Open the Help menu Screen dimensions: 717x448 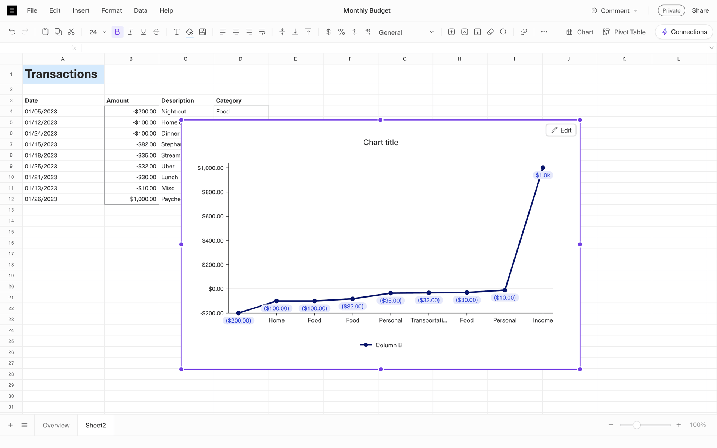point(166,10)
